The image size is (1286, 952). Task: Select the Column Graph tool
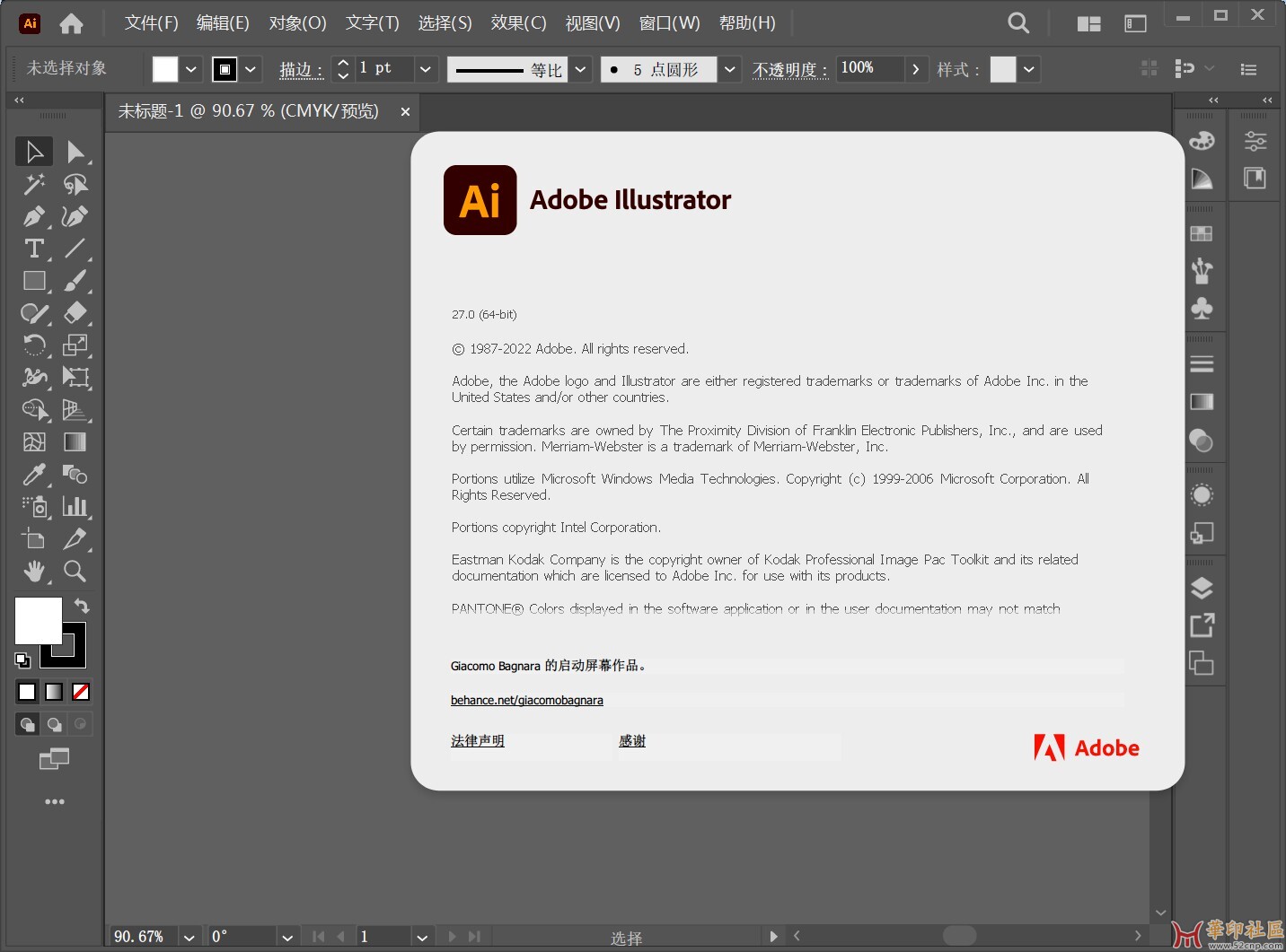point(75,507)
